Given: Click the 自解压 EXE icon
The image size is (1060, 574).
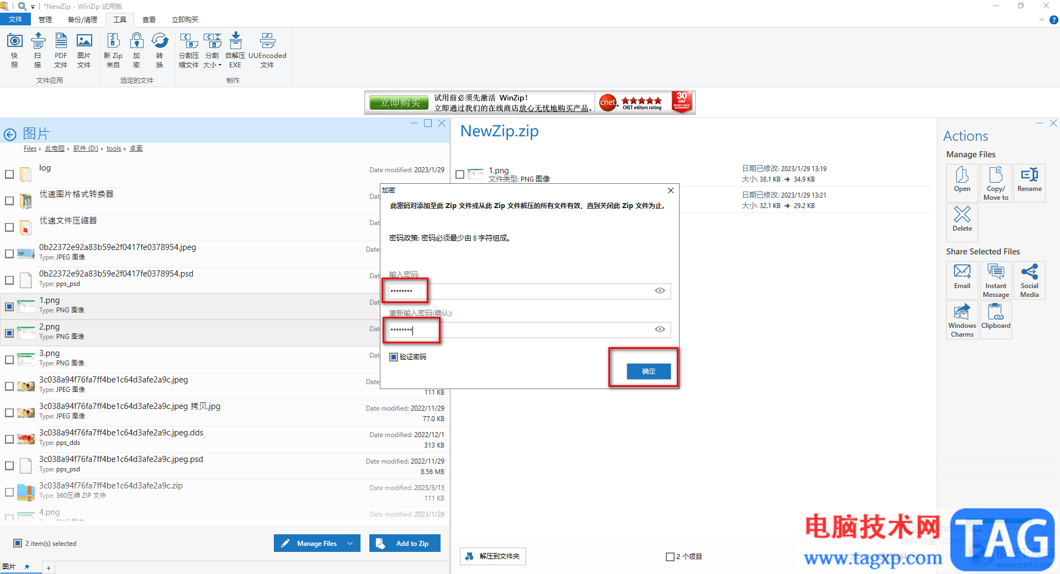Looking at the screenshot, I should point(235,50).
